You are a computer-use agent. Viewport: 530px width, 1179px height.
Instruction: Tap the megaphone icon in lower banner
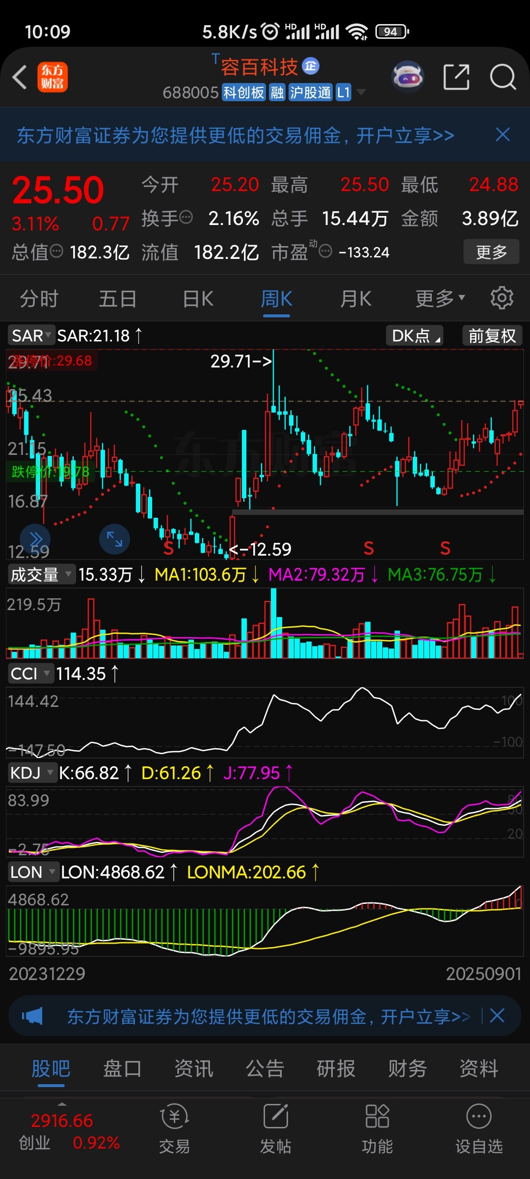coord(32,1016)
